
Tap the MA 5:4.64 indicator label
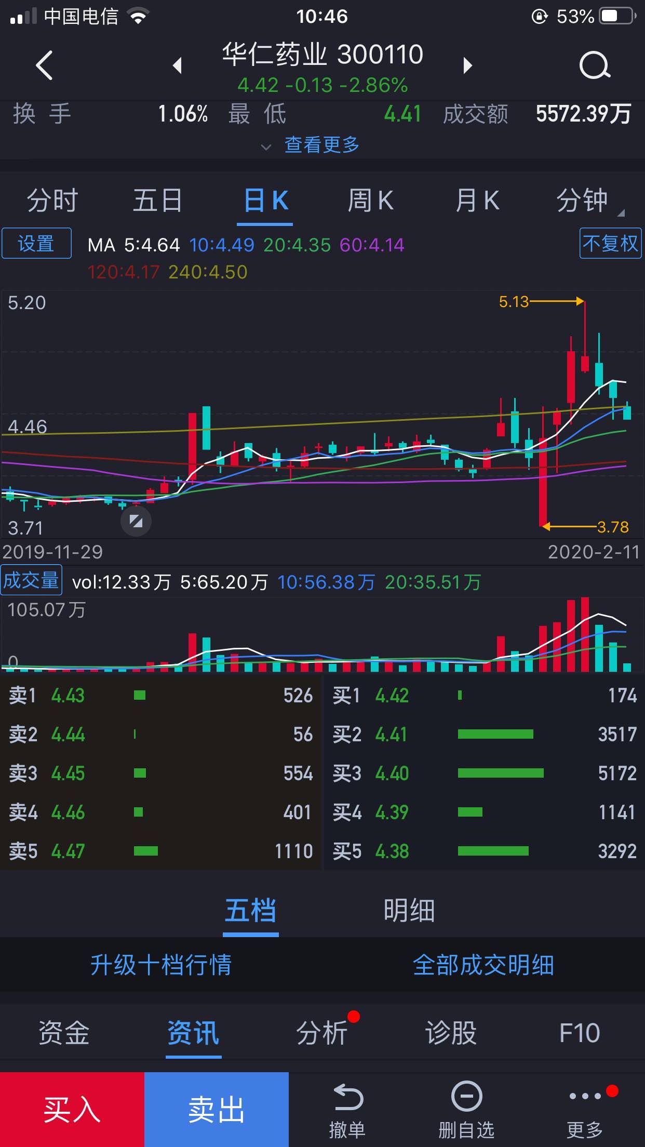133,245
